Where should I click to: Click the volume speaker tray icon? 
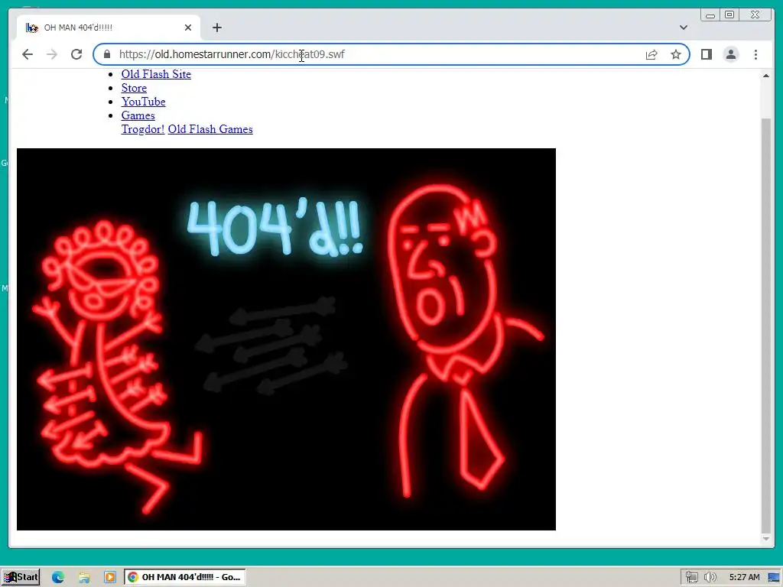(x=710, y=577)
